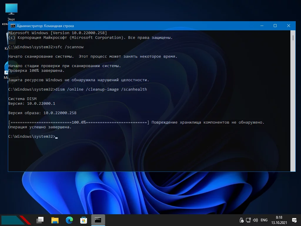301x226 pixels.
Task: Open the clock and date calendar flyout
Action: 279,220
